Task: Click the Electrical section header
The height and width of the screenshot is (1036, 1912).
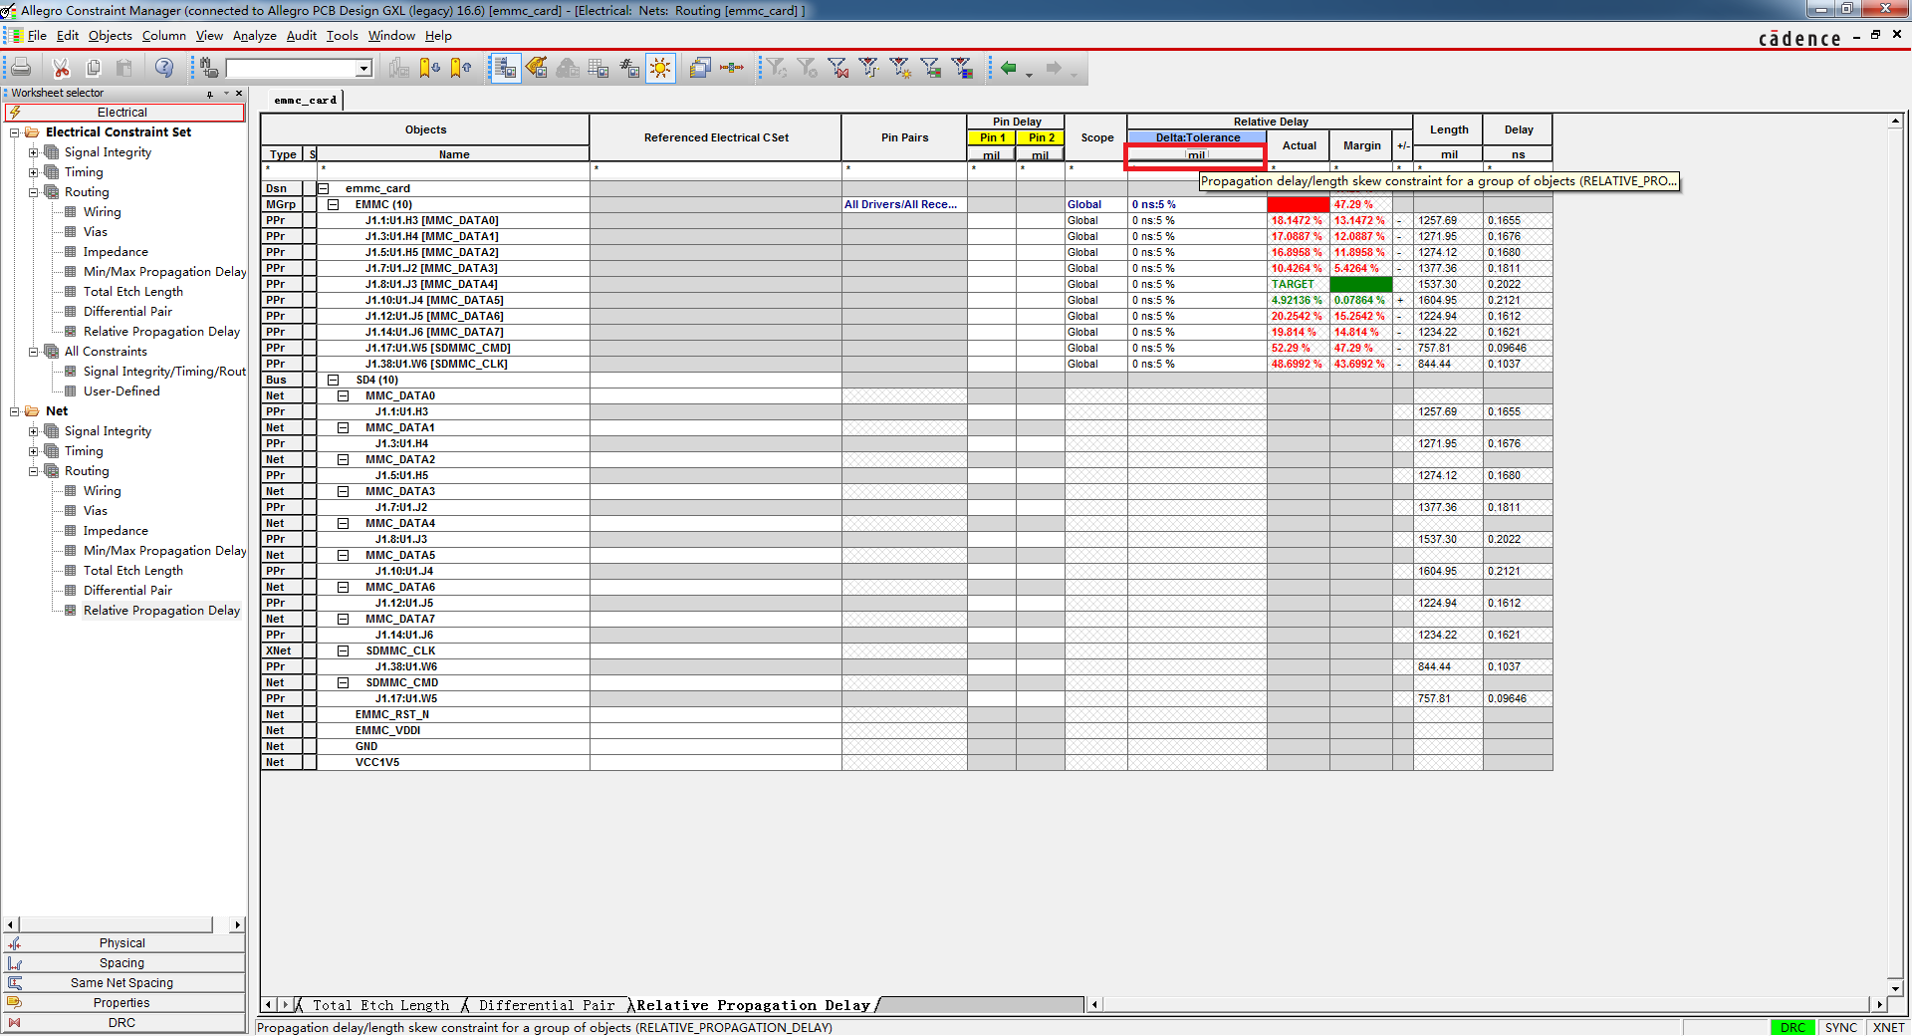Action: coord(123,113)
